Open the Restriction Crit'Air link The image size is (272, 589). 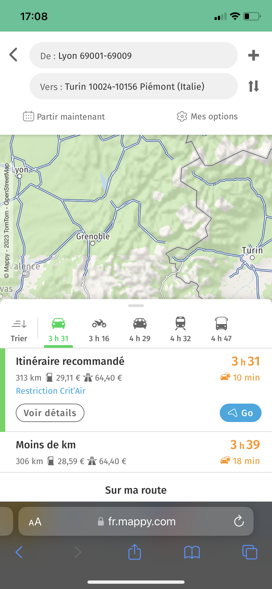(x=51, y=391)
